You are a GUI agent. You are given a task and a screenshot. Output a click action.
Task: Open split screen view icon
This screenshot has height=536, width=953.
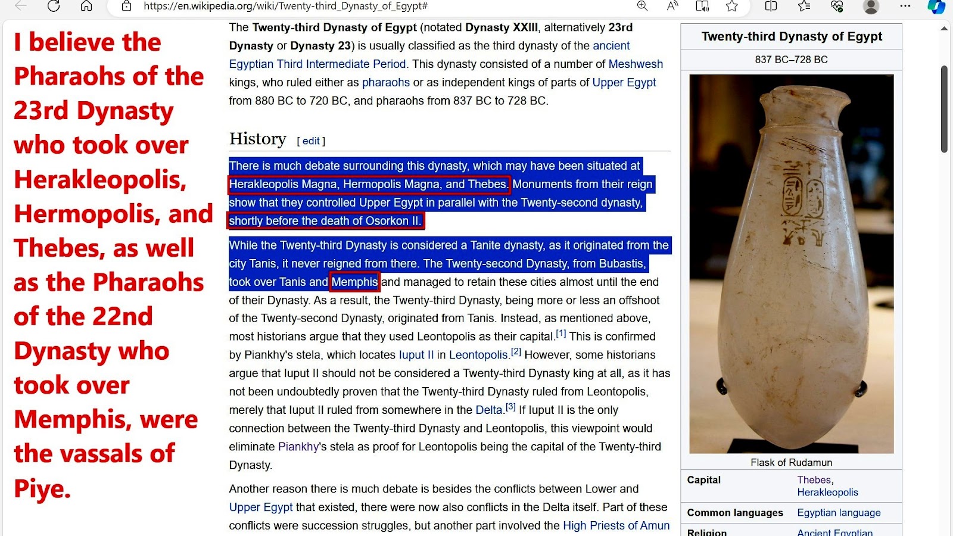[771, 6]
